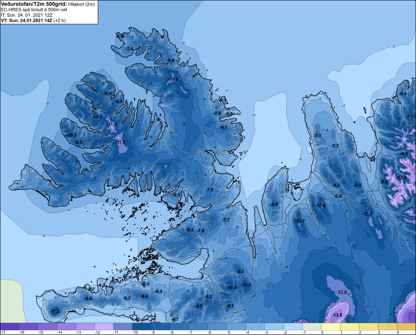Viewport: 416px width, 335px height.
Task: Click the legend label '-17'
Action: coord(3,333)
